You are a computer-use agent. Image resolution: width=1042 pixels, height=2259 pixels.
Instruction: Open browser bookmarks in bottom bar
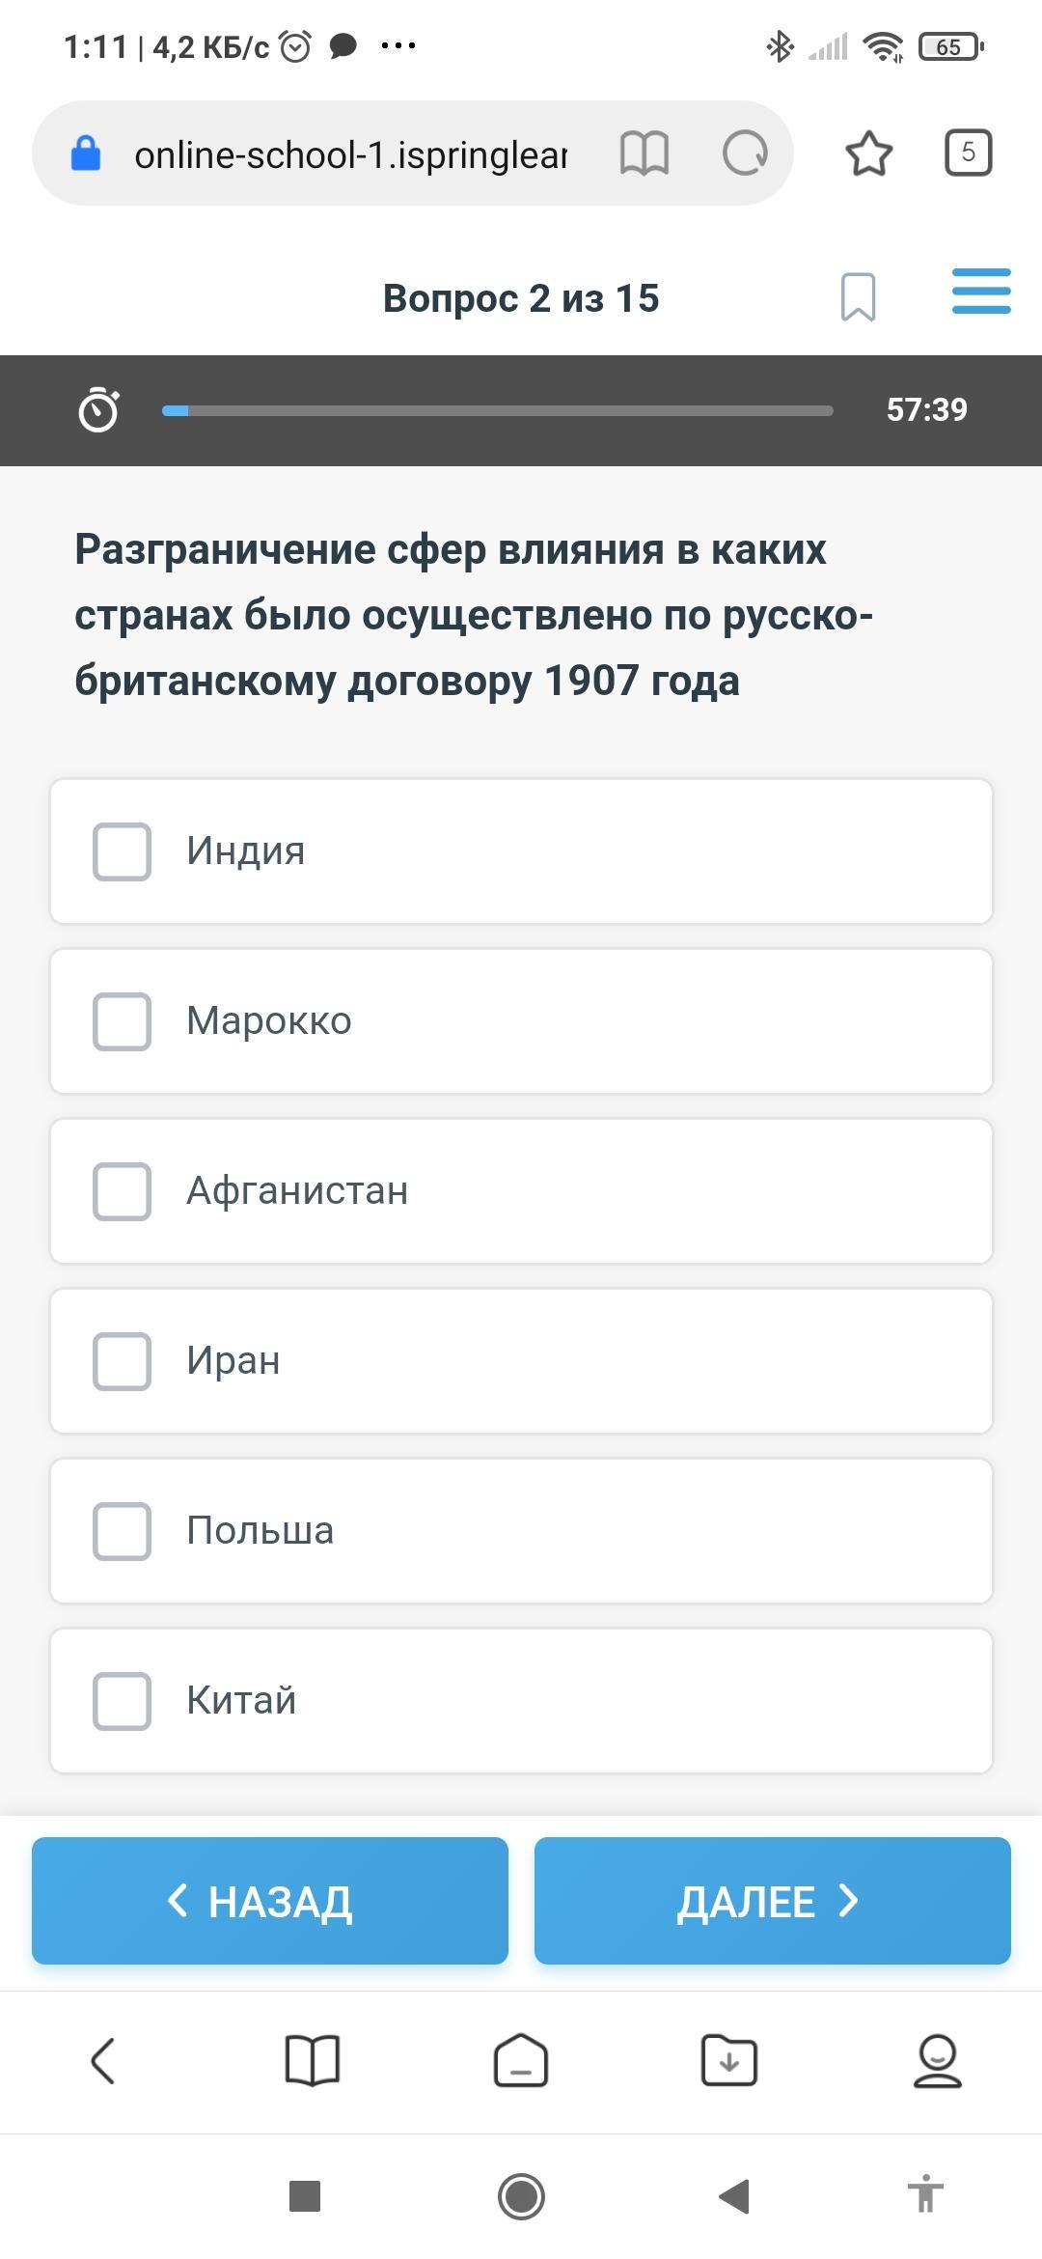[313, 2060]
